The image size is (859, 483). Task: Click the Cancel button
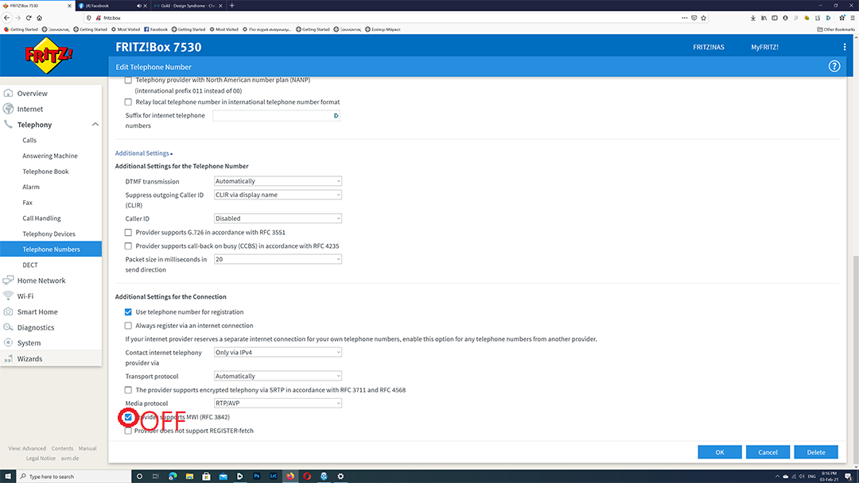[x=768, y=452]
